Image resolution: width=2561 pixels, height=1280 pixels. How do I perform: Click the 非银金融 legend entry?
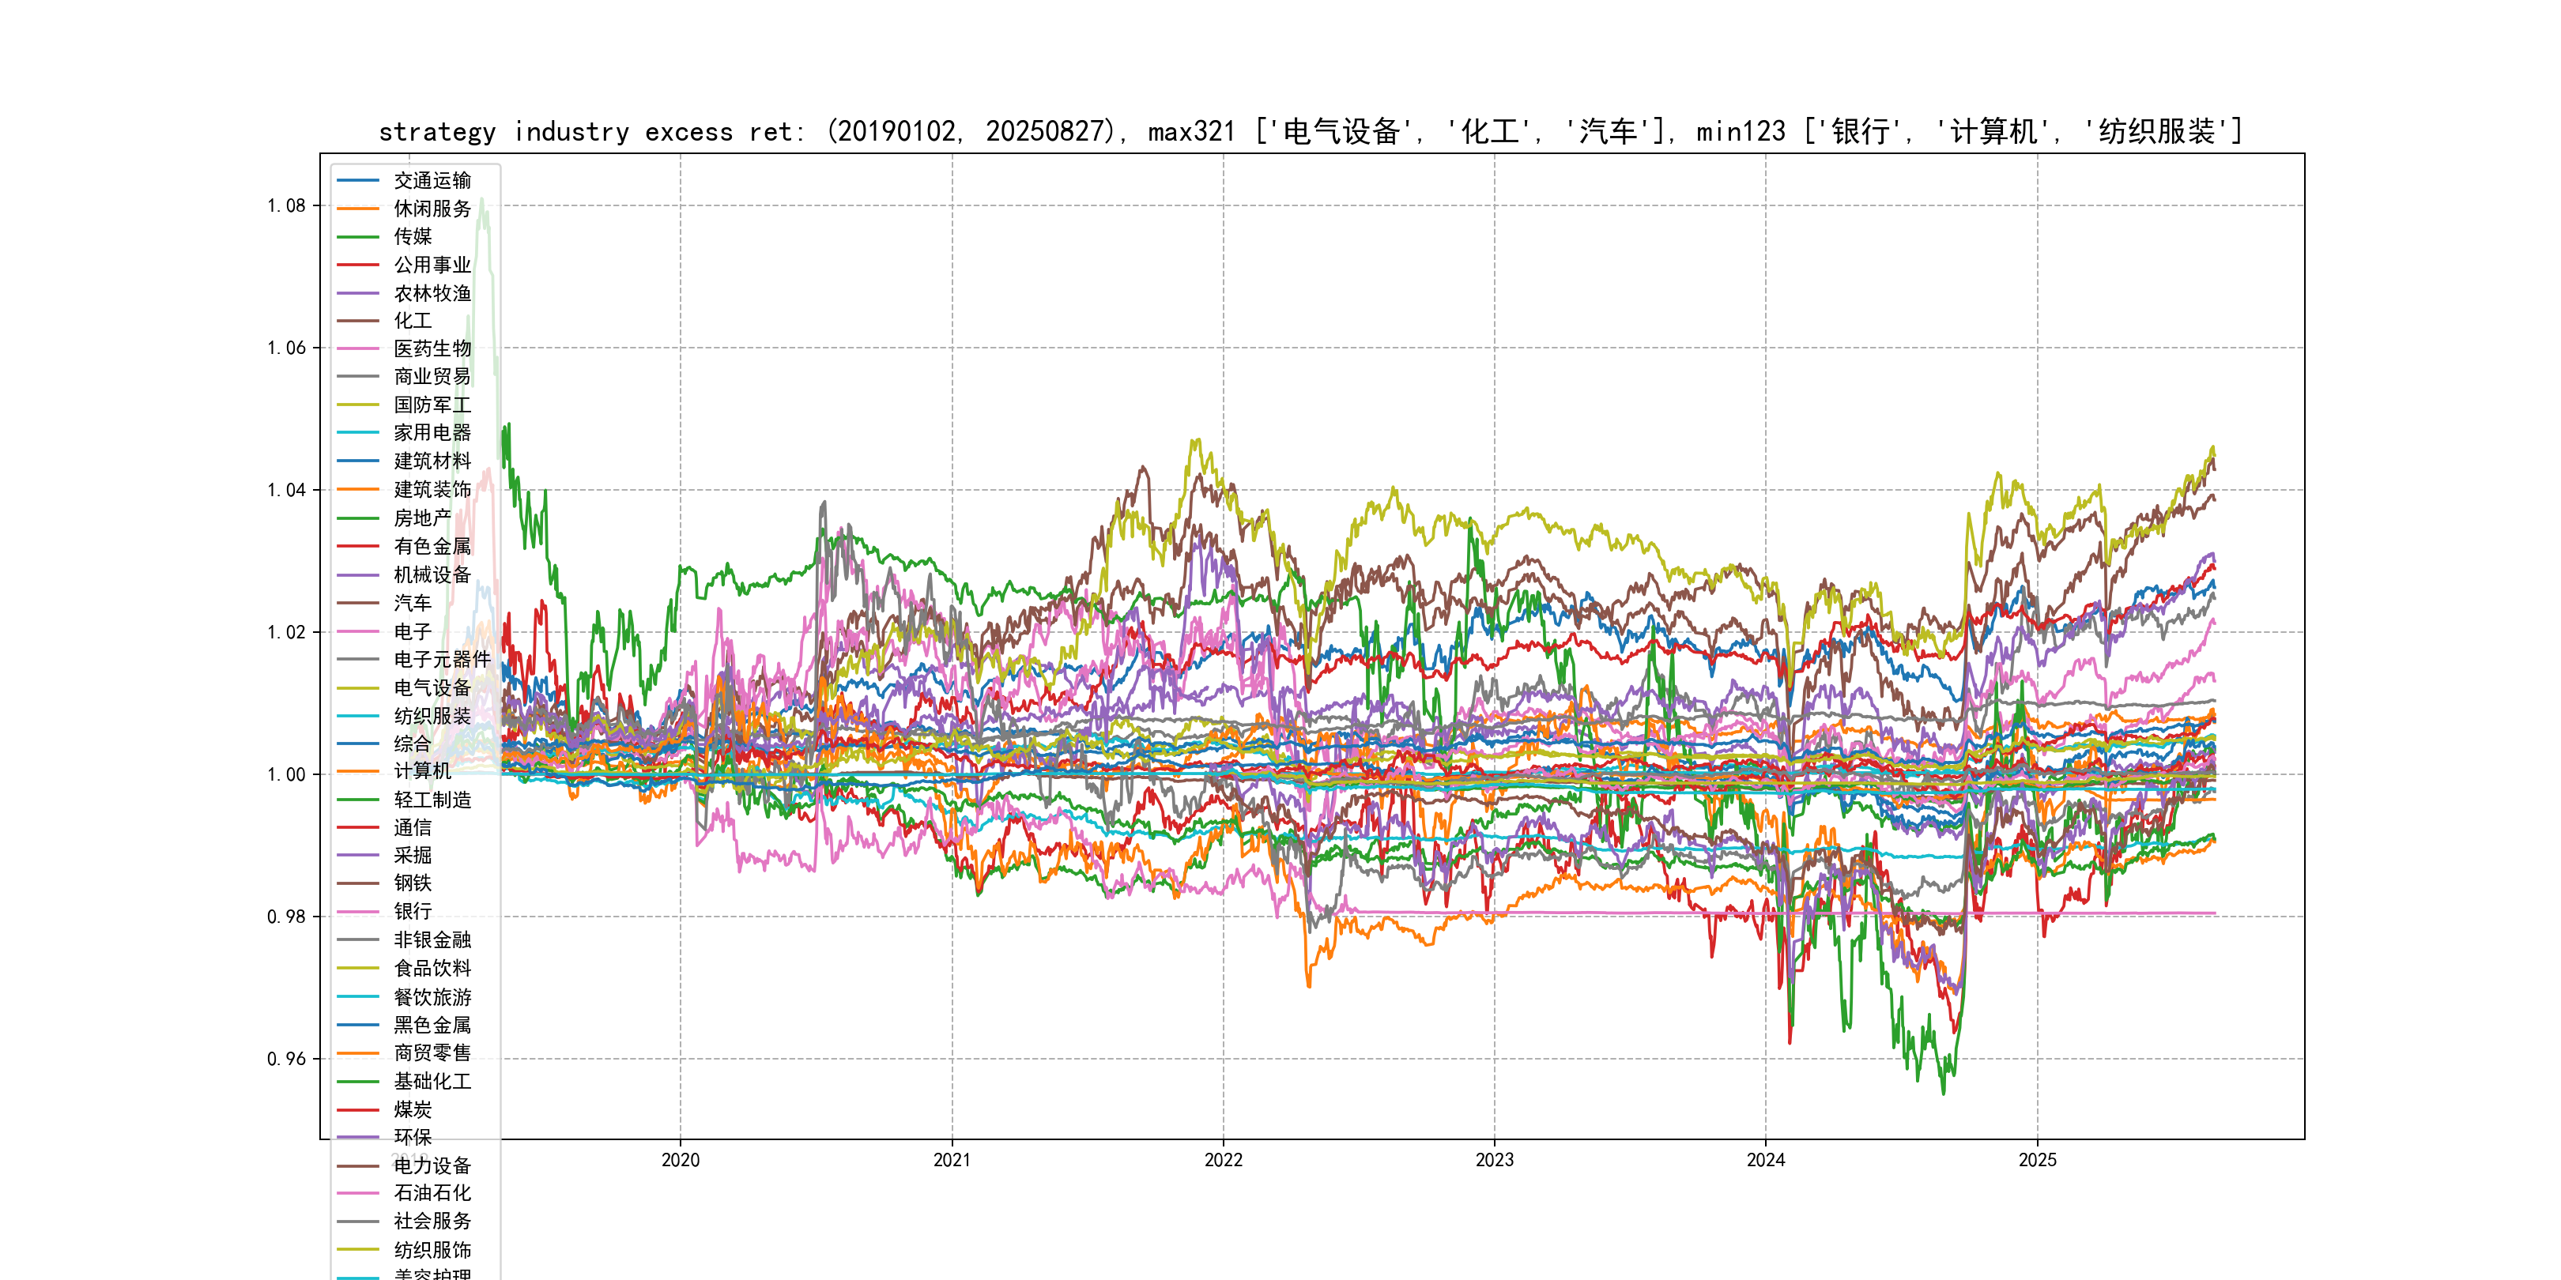432,939
